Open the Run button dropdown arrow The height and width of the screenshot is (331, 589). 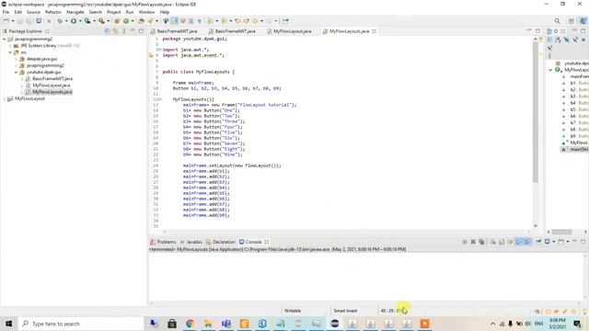pos(80,21)
